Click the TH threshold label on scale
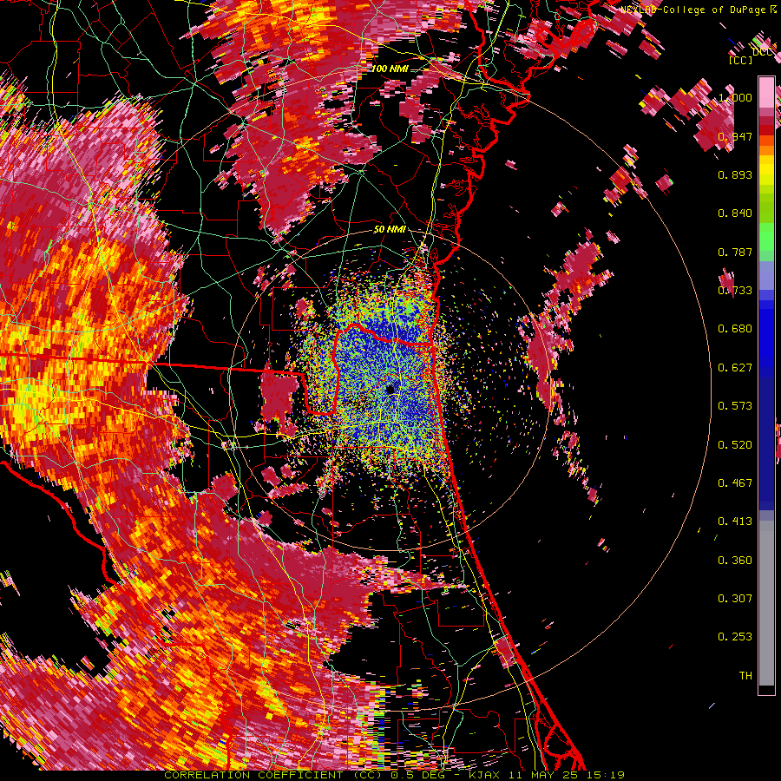Viewport: 781px width, 781px height. point(745,676)
